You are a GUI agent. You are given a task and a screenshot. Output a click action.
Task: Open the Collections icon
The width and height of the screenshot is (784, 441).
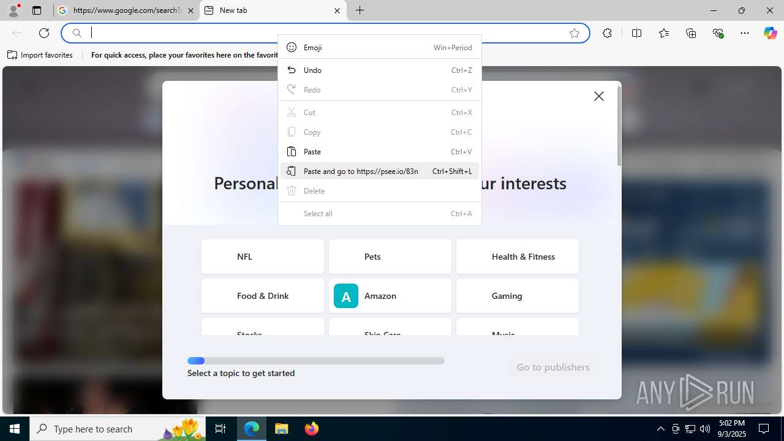pos(691,33)
